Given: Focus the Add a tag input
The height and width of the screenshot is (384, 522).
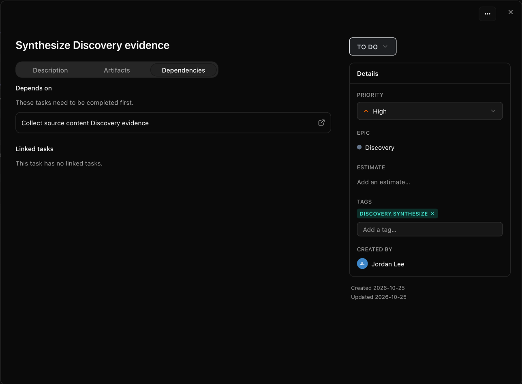Looking at the screenshot, I should tap(430, 229).
